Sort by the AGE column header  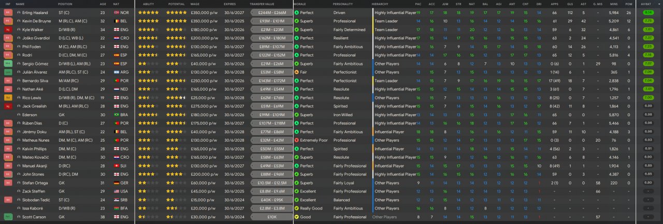click(103, 4)
